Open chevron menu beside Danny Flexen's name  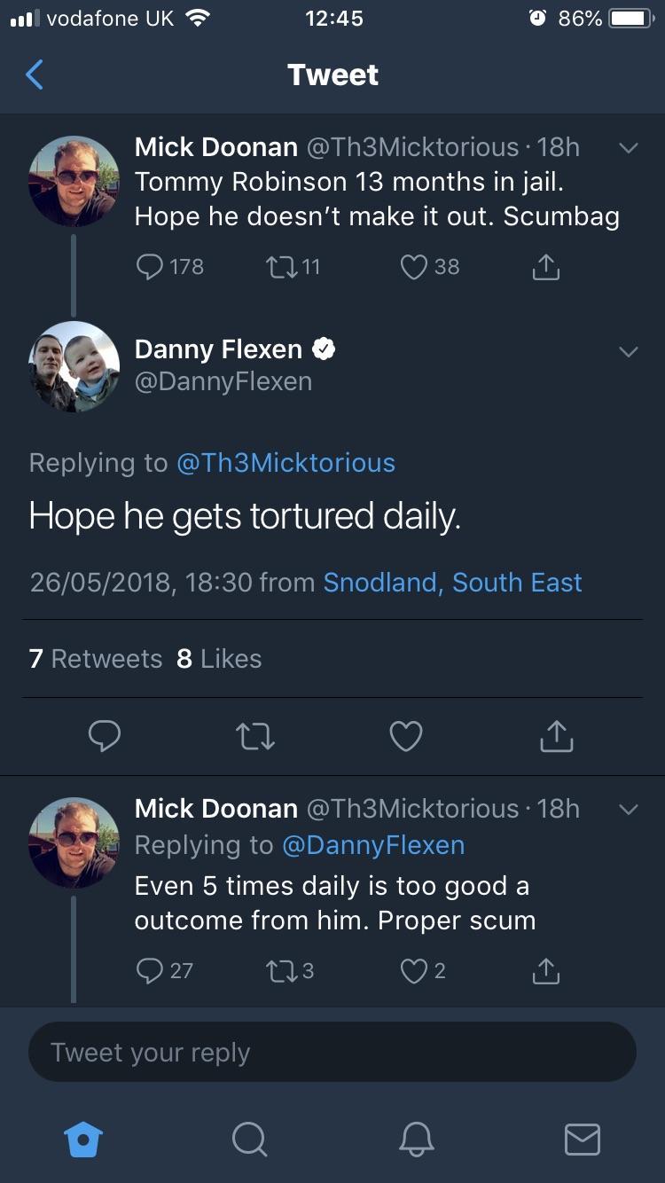coord(628,352)
